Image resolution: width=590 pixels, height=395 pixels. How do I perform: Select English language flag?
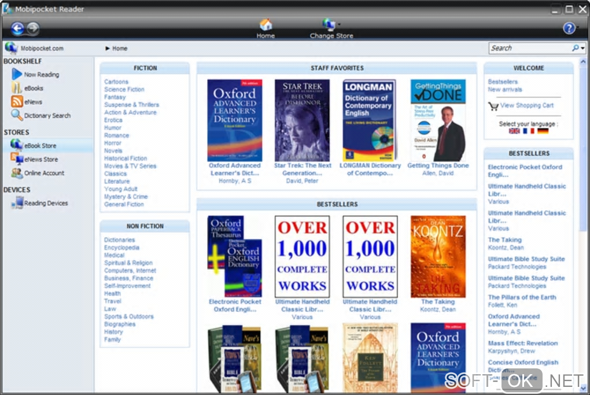[x=514, y=131]
